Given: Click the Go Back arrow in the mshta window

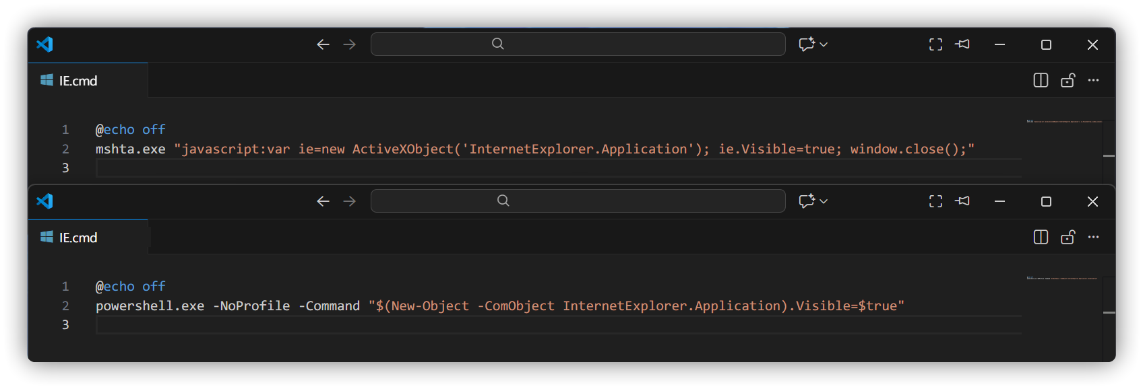Looking at the screenshot, I should (323, 44).
